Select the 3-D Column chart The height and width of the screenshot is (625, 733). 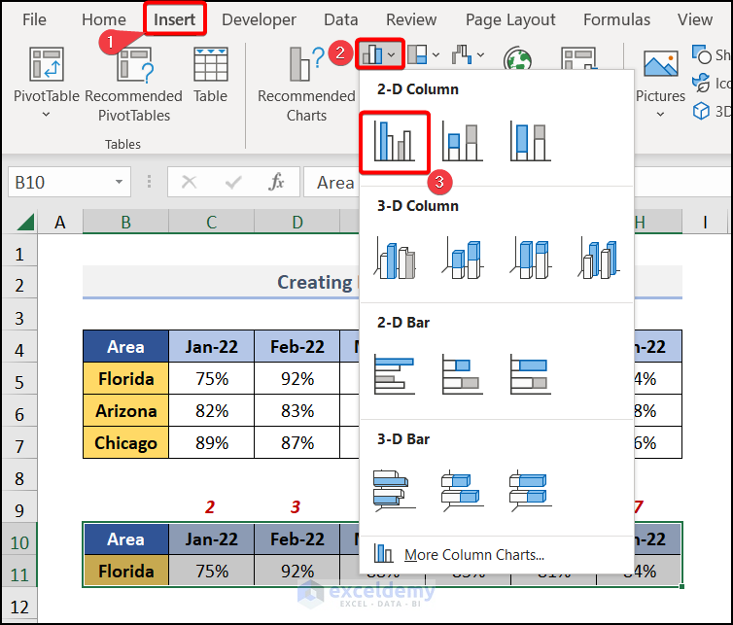click(599, 258)
